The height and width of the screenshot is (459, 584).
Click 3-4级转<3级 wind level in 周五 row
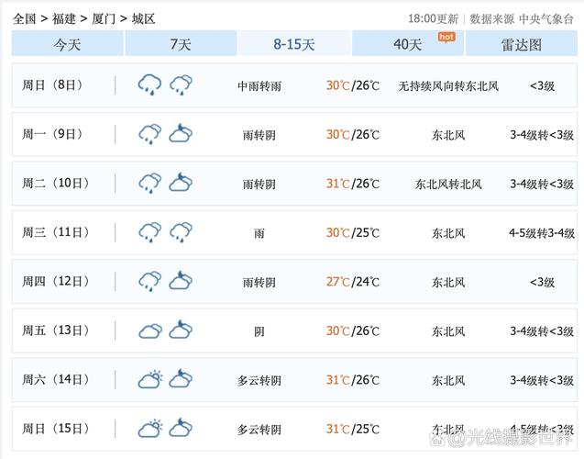coord(542,331)
